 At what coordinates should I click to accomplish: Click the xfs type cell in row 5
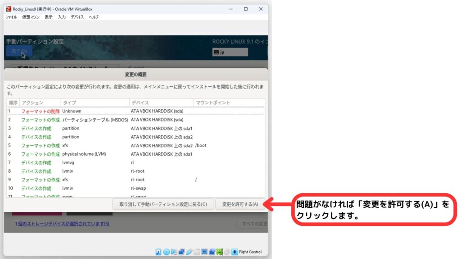65,145
